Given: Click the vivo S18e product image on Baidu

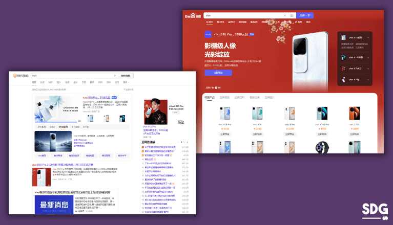Looking at the screenshot, I should 289,113.
